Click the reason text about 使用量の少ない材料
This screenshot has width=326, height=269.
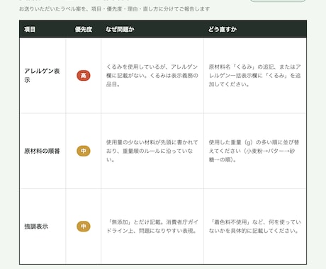[152, 151]
